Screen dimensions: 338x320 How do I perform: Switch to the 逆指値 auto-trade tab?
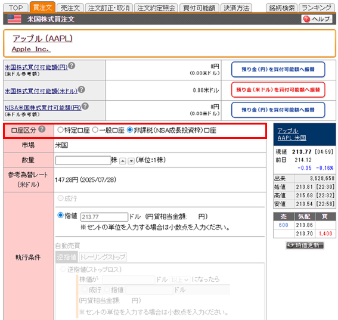66,257
